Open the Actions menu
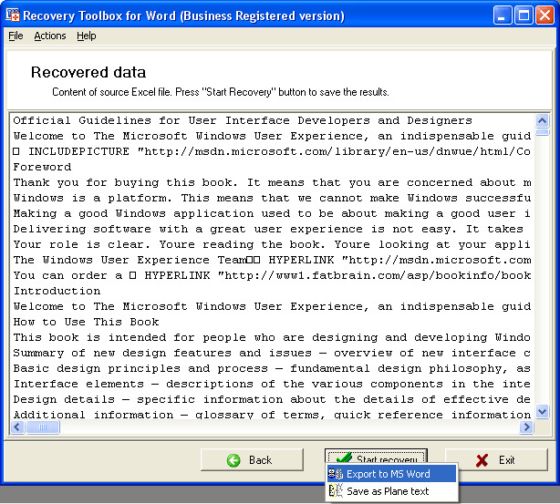The height and width of the screenshot is (504, 560). click(50, 36)
